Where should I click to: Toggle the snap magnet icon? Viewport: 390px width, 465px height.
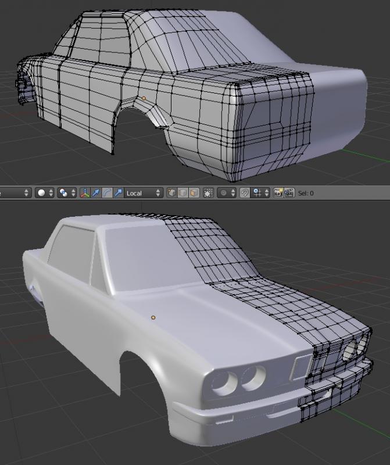(x=245, y=193)
